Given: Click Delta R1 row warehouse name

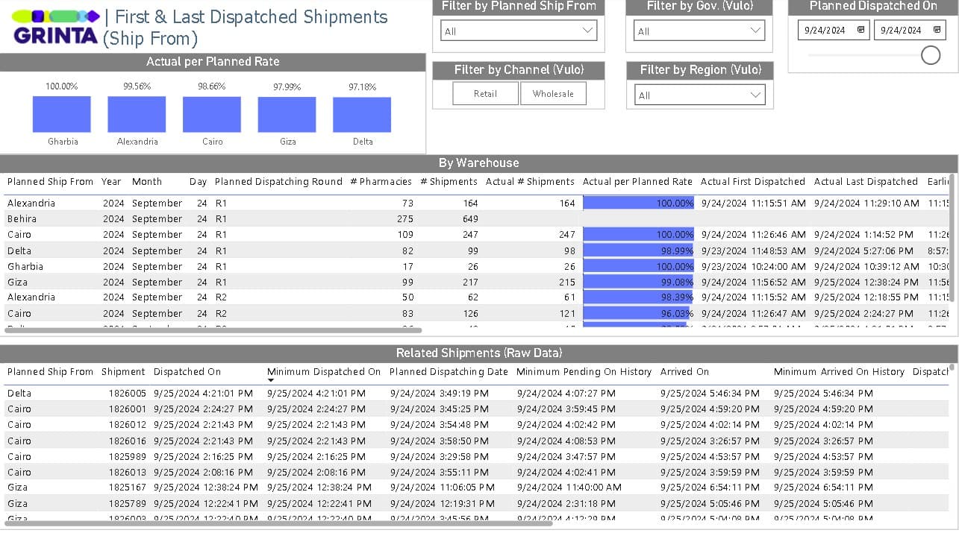Looking at the screenshot, I should tap(19, 250).
